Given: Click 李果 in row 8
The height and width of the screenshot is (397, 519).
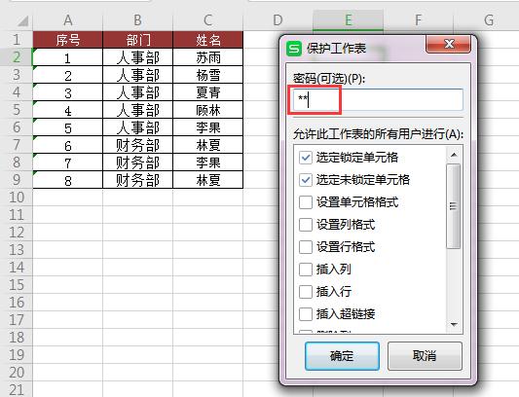Looking at the screenshot, I should [207, 162].
